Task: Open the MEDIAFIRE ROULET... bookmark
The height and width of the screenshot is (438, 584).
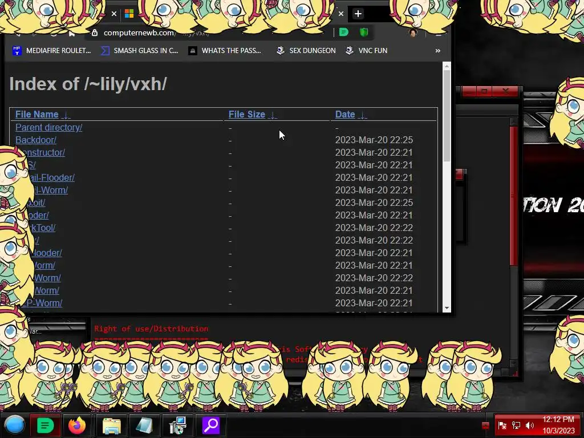Action: (52, 51)
